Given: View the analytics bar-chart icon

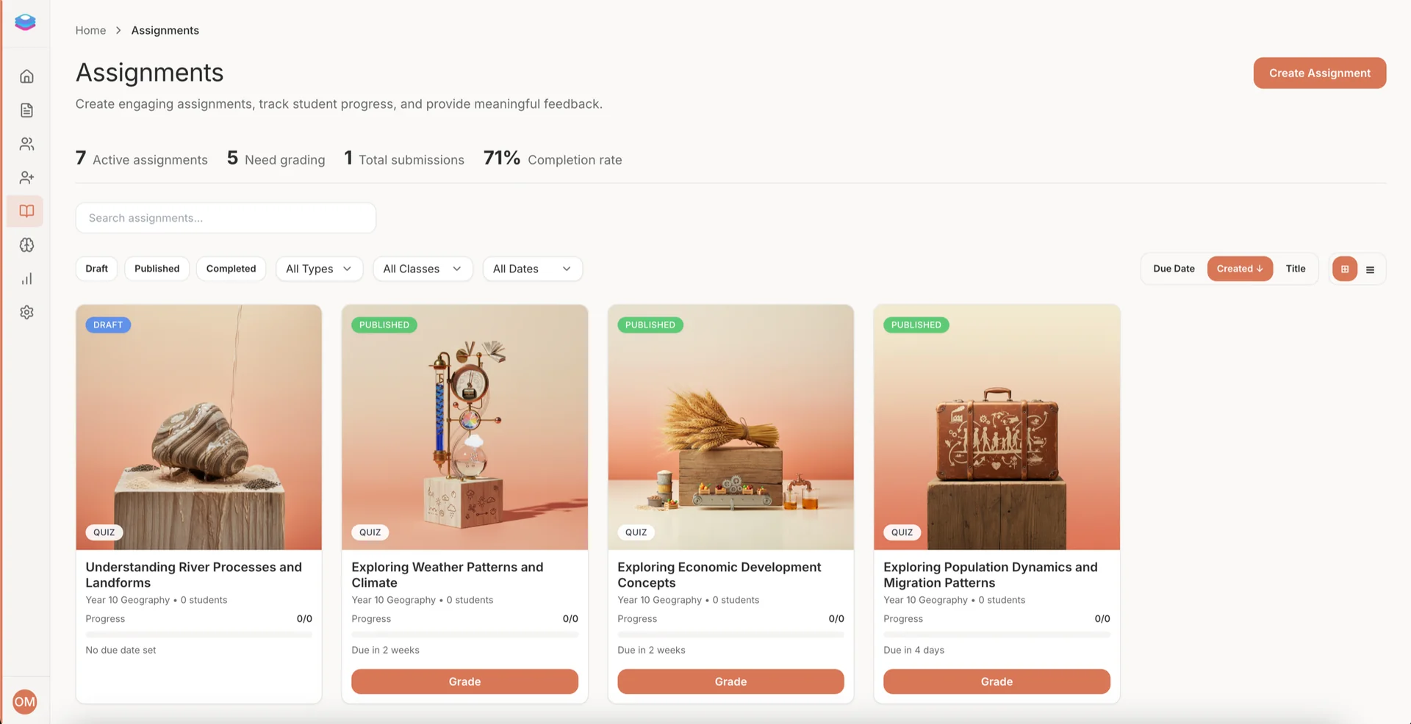Looking at the screenshot, I should [26, 278].
